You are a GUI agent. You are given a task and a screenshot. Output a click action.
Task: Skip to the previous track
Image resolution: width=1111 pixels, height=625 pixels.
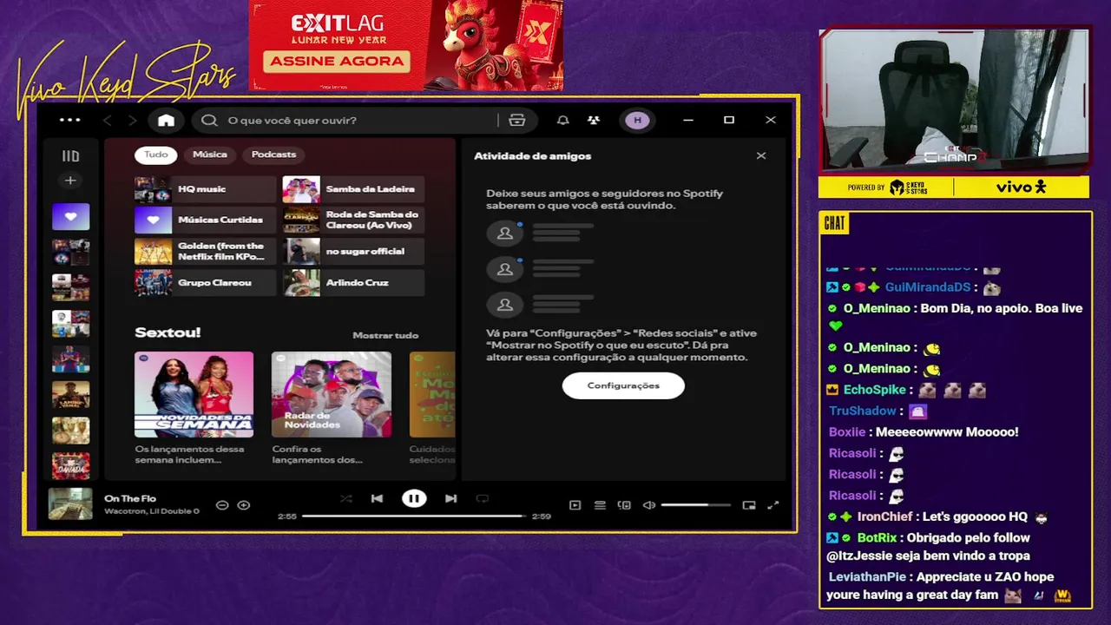click(x=377, y=498)
